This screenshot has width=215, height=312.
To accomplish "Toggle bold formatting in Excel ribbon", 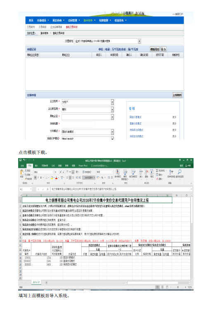I will [35, 177].
